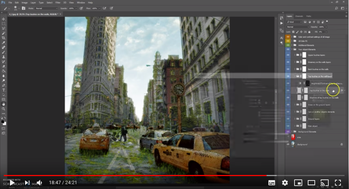
Task: Open the layer filter Kind dropdown
Action: coord(294,22)
